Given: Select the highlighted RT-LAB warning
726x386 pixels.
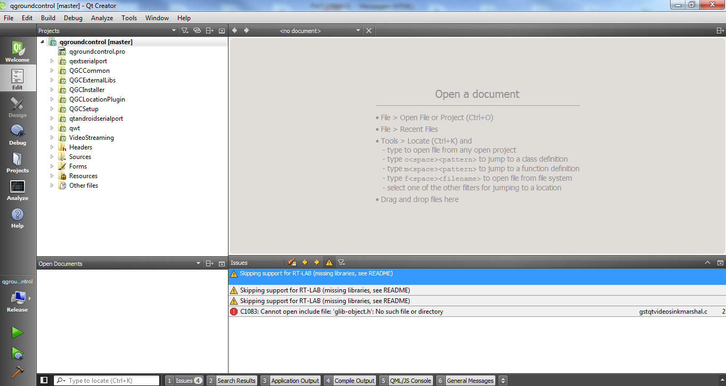Looking at the screenshot, I should tap(477, 276).
